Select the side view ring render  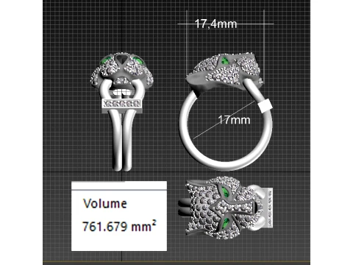tap(226, 111)
